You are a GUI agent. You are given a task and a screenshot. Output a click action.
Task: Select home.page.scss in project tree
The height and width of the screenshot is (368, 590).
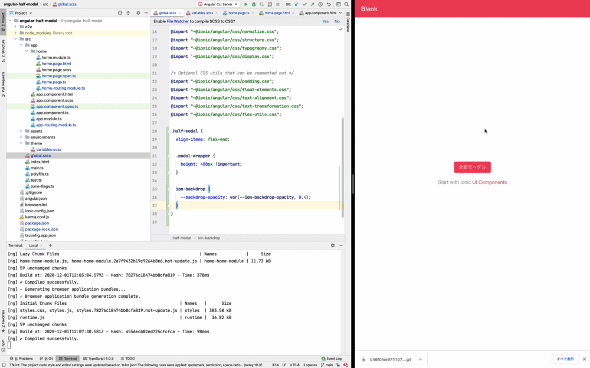coord(56,70)
